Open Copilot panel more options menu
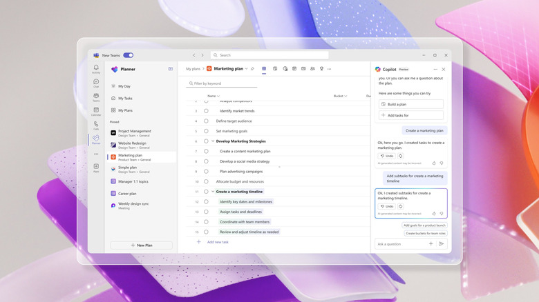 [x=435, y=69]
